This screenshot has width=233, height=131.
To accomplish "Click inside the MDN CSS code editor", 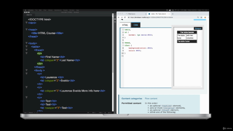I will [146, 58].
